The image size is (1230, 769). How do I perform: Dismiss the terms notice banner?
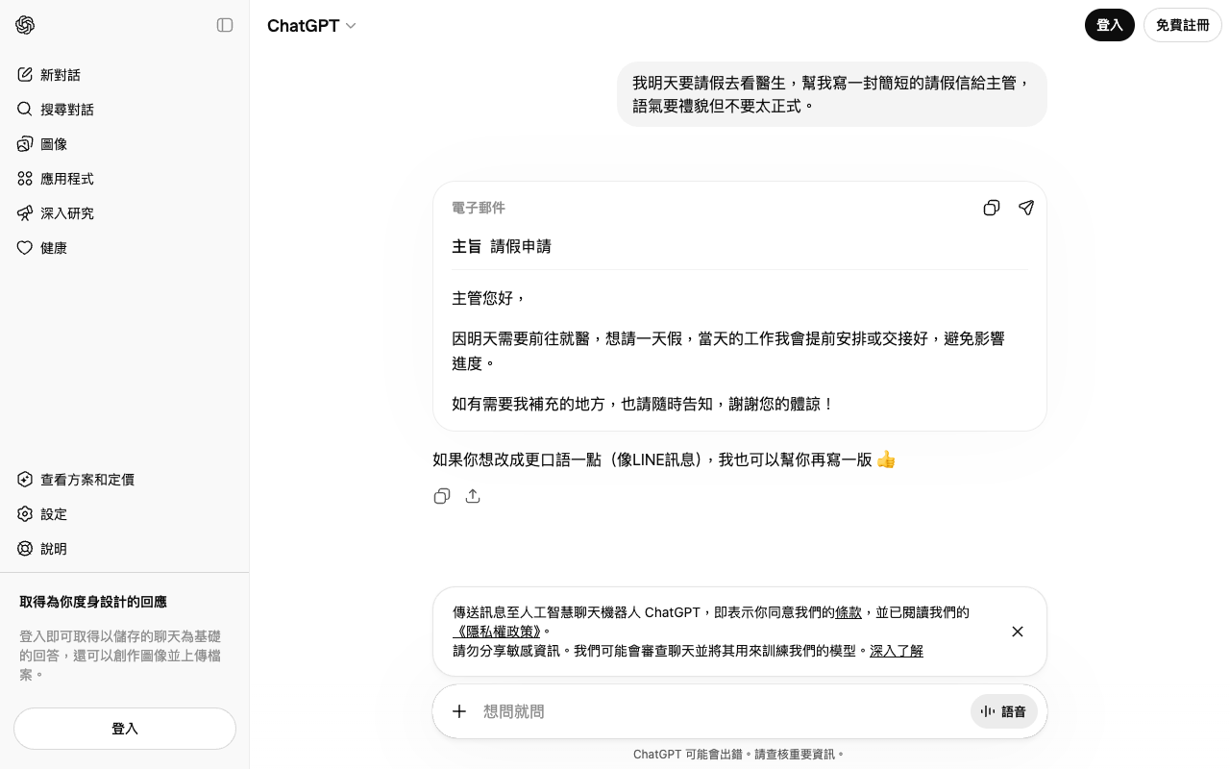click(1018, 632)
